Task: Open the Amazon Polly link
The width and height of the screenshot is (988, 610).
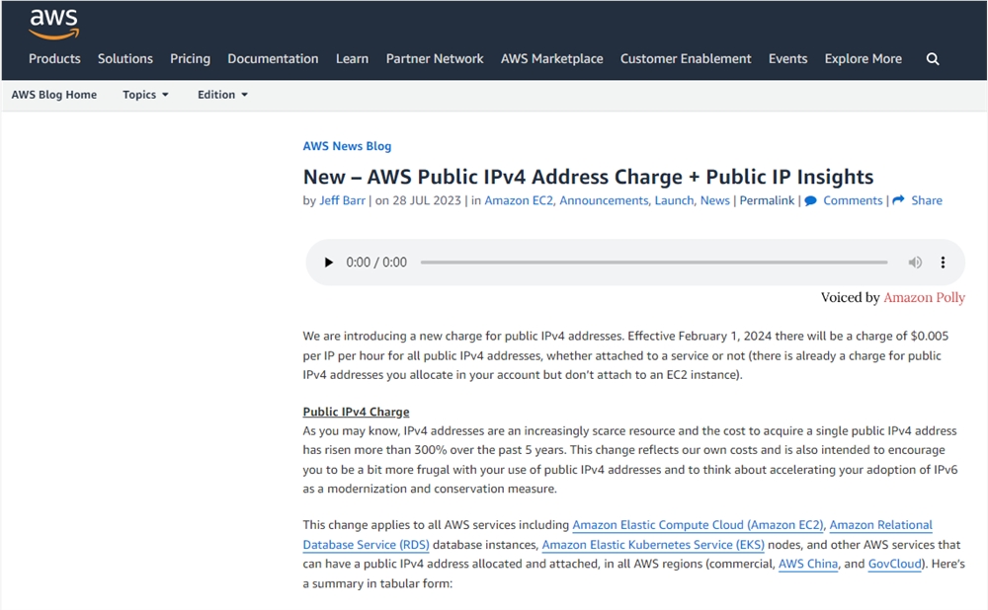Action: (x=925, y=298)
